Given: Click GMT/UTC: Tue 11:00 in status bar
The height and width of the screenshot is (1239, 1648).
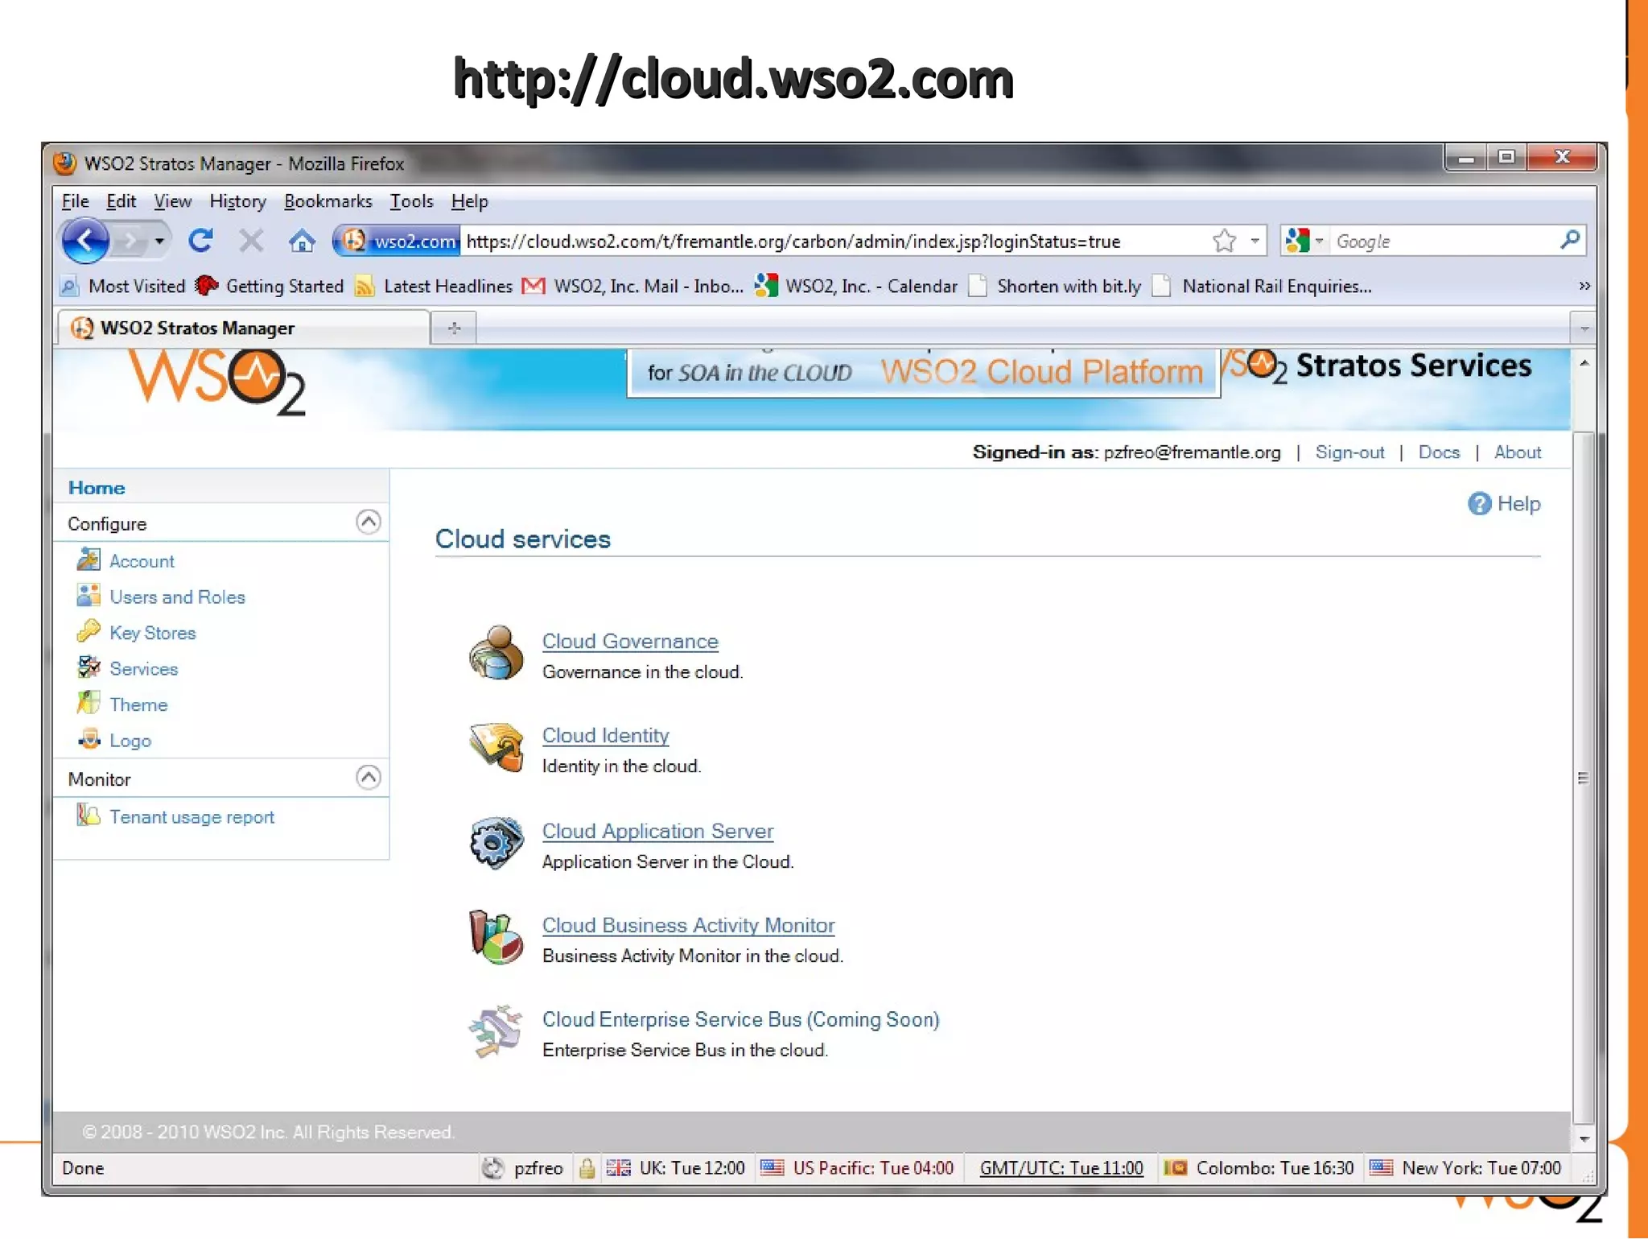Looking at the screenshot, I should pyautogui.click(x=1061, y=1167).
